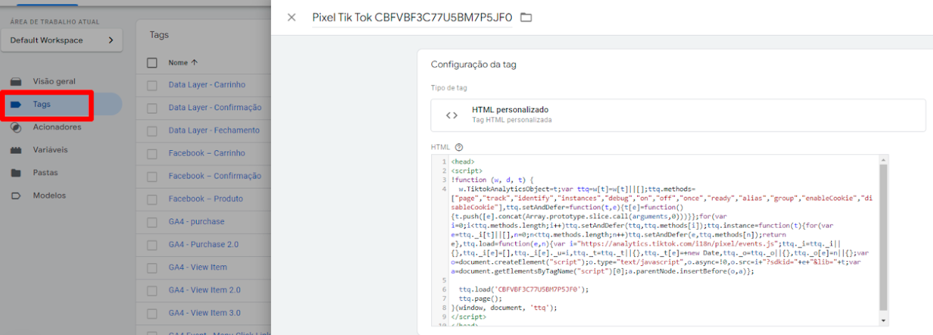
Task: Check the Facebook – Carrinho checkbox
Action: 152,154
